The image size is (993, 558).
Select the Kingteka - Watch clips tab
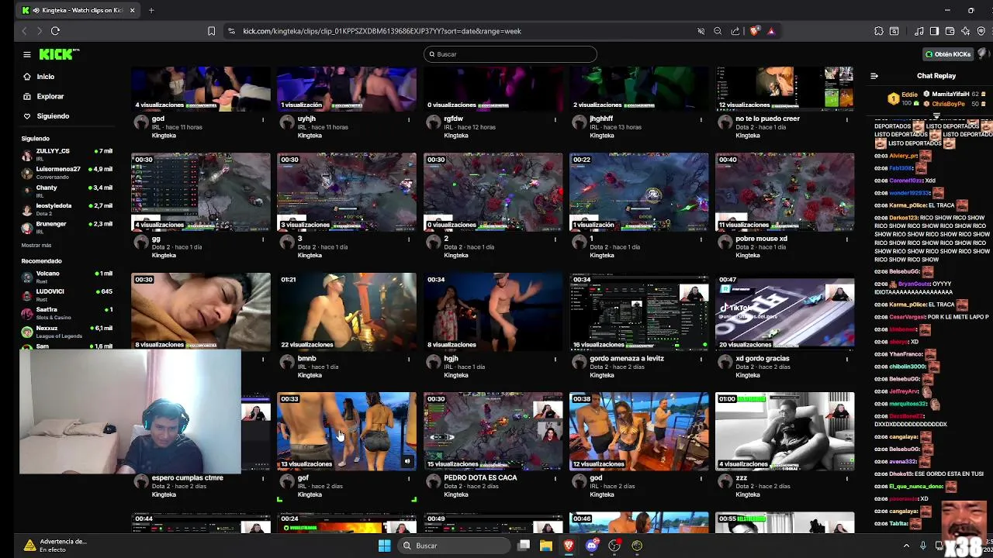click(x=78, y=10)
